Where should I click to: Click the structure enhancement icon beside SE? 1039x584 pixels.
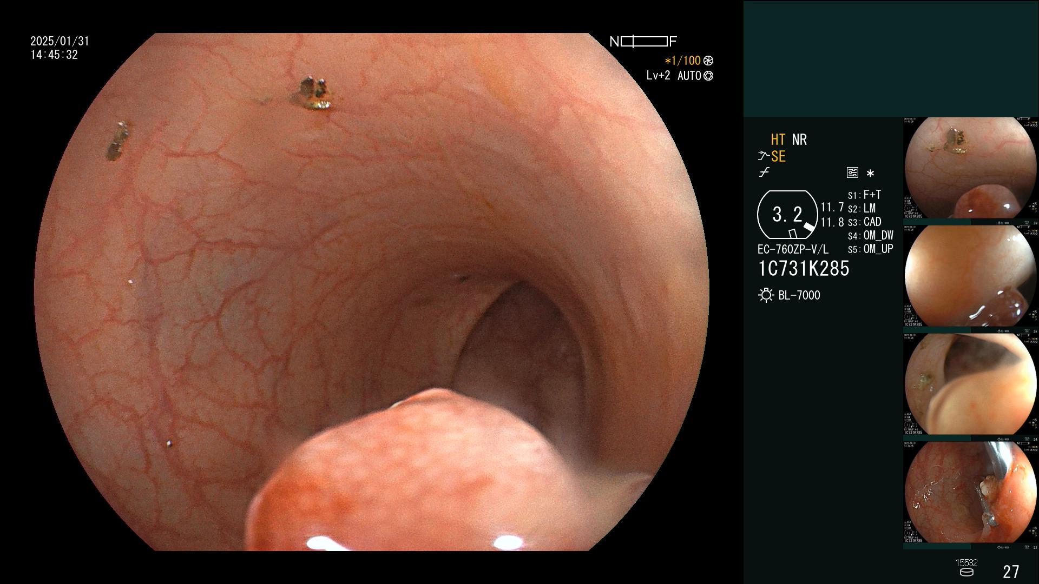[764, 156]
